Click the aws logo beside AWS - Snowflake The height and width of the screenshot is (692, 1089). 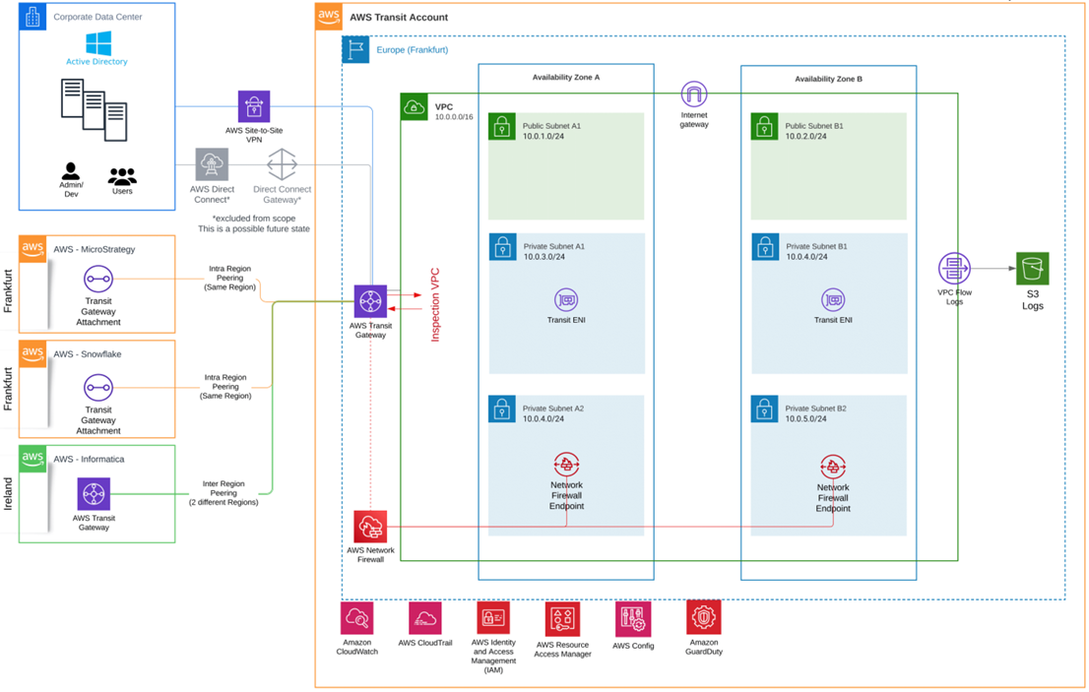point(32,353)
